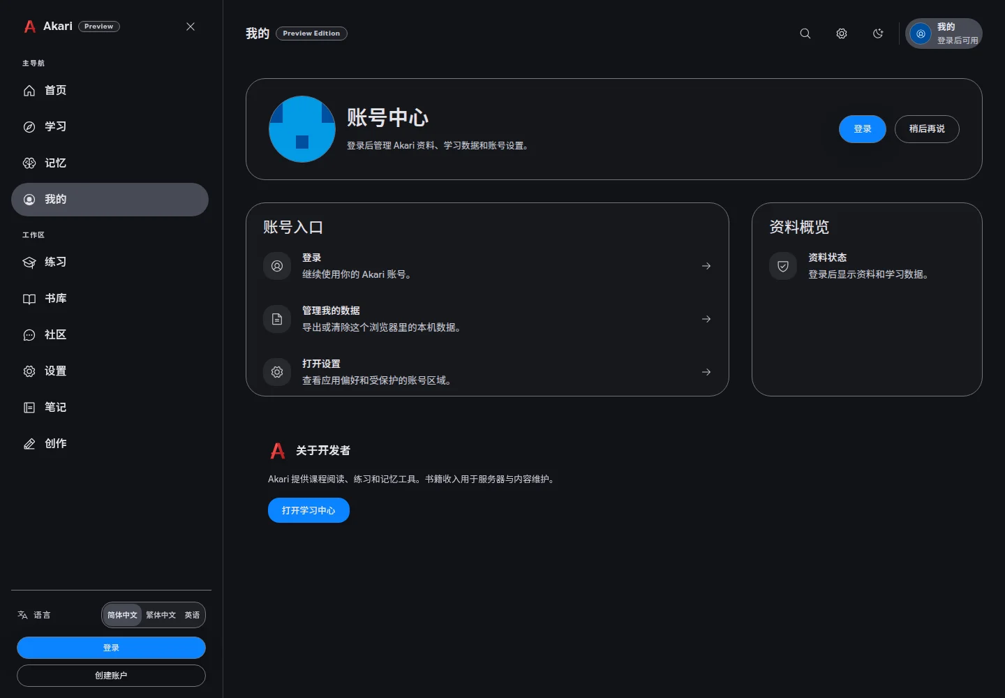Image resolution: width=1005 pixels, height=698 pixels.
Task: Toggle dark mode moon icon
Action: click(878, 34)
